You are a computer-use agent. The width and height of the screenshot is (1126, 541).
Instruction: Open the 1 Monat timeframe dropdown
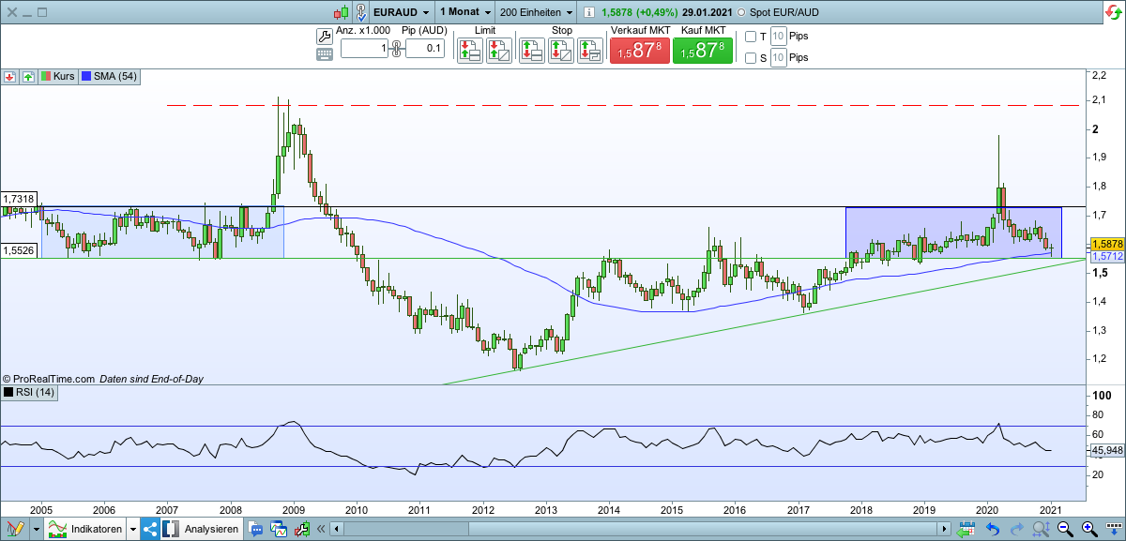[461, 12]
